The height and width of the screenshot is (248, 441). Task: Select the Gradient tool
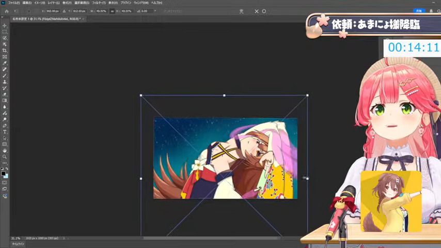pos(5,101)
